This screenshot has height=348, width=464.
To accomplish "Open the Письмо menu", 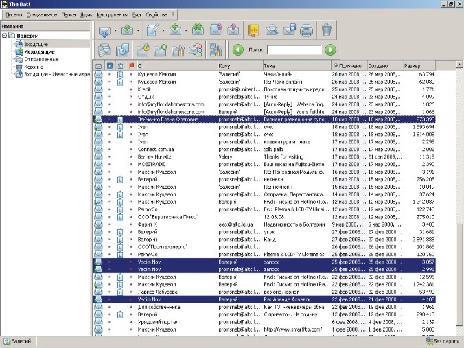I will point(14,15).
